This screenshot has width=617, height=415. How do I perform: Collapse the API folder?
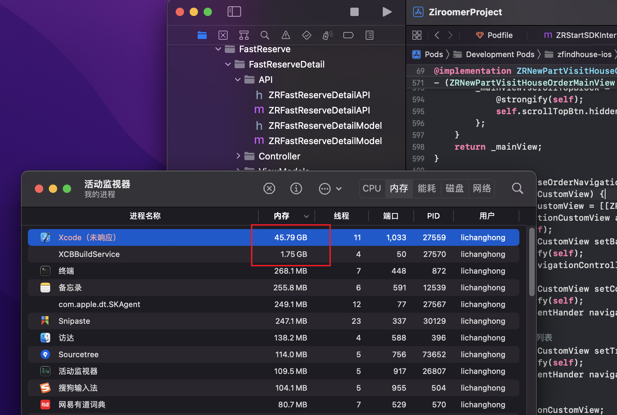[x=238, y=80]
